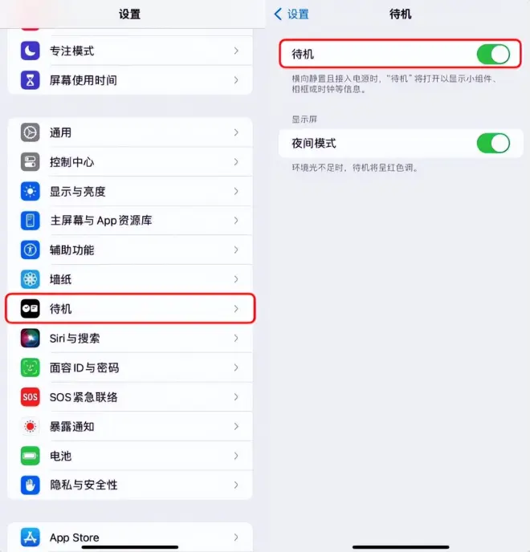Tap the home indicator bar under the 待机 pane
Screen dimensions: 530x552
point(401,547)
